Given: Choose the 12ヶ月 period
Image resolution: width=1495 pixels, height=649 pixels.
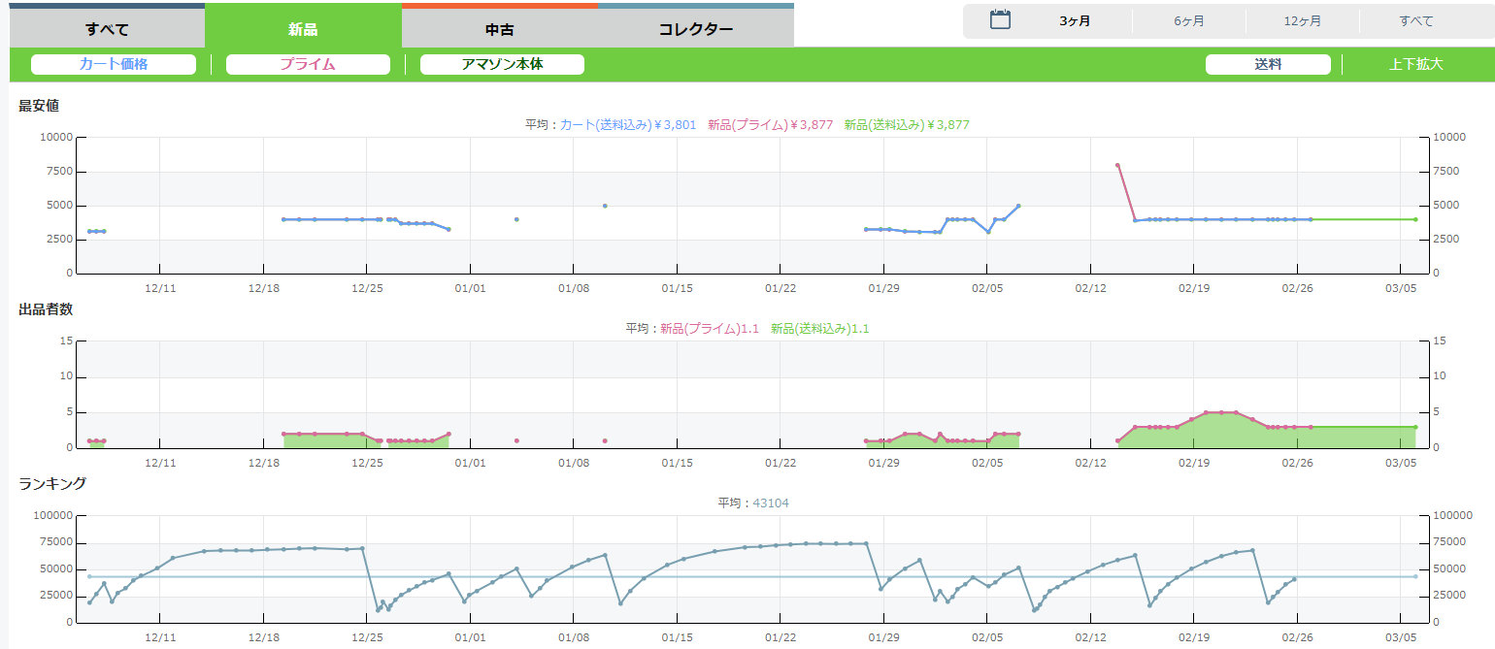Looking at the screenshot, I should [1302, 21].
